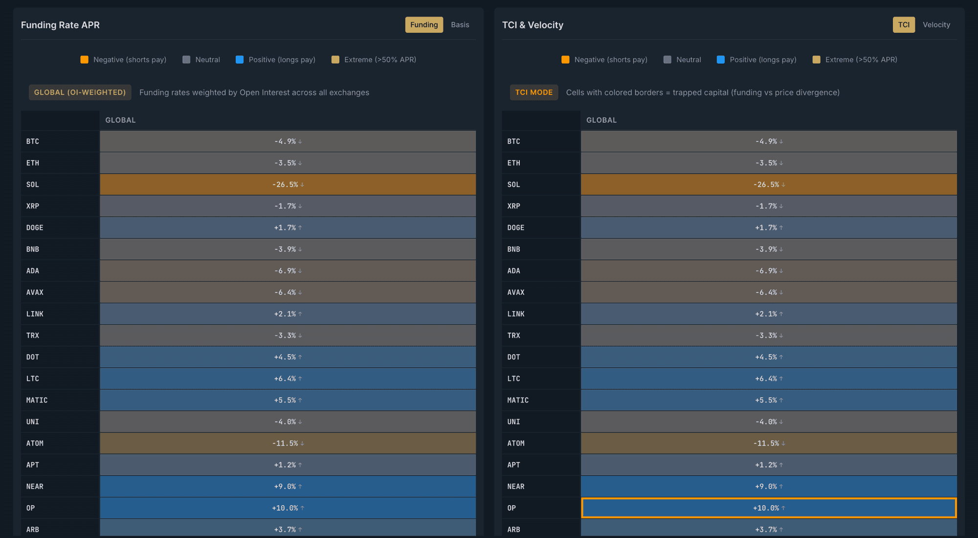Select the Positive (longs pay) legend swatch
The width and height of the screenshot is (978, 538).
[239, 59]
